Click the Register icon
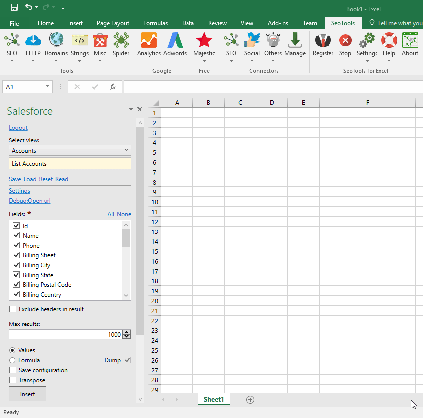423x418 pixels. pos(323,41)
